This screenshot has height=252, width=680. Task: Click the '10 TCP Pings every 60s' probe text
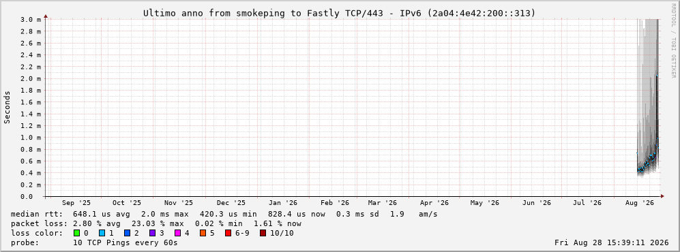[x=125, y=243]
